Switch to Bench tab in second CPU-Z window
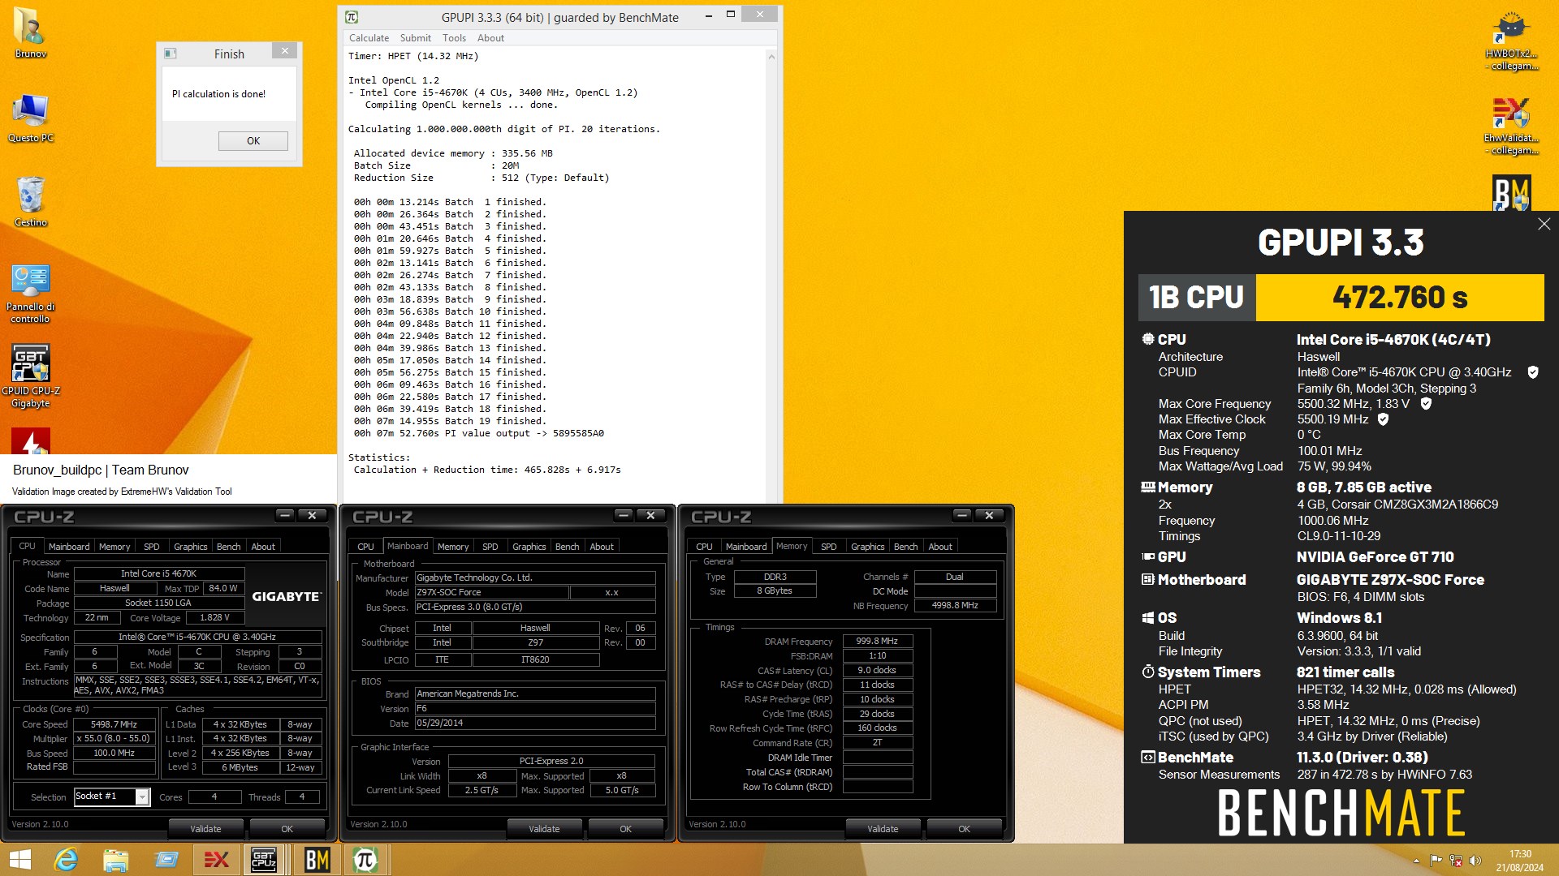The width and height of the screenshot is (1559, 876). (x=568, y=547)
